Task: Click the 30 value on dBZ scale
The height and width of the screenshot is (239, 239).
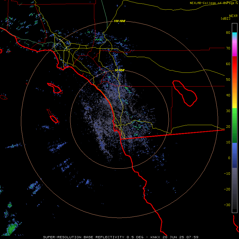Action: pyautogui.click(x=228, y=111)
